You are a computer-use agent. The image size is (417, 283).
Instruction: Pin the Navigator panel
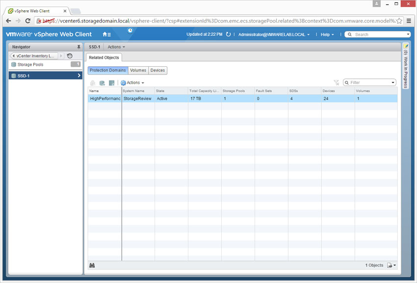[x=78, y=47]
